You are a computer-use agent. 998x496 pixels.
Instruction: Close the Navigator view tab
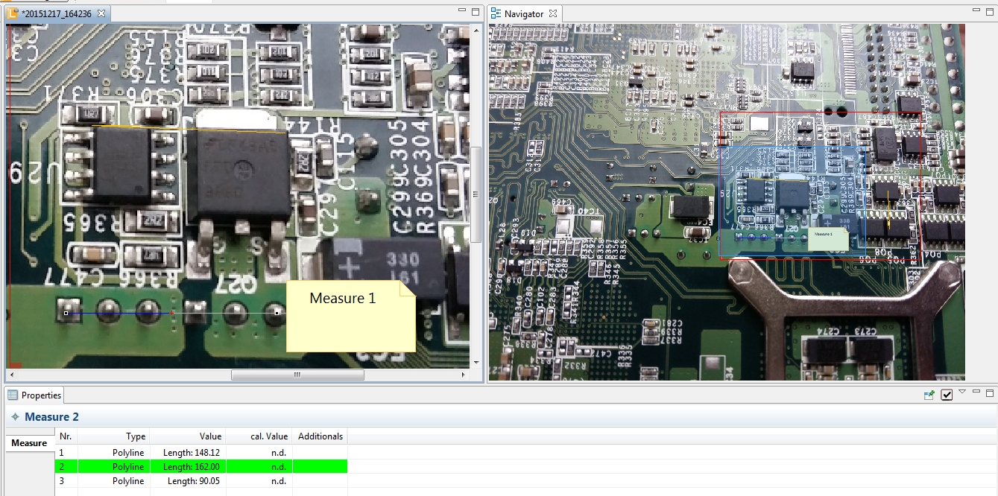[x=553, y=13]
